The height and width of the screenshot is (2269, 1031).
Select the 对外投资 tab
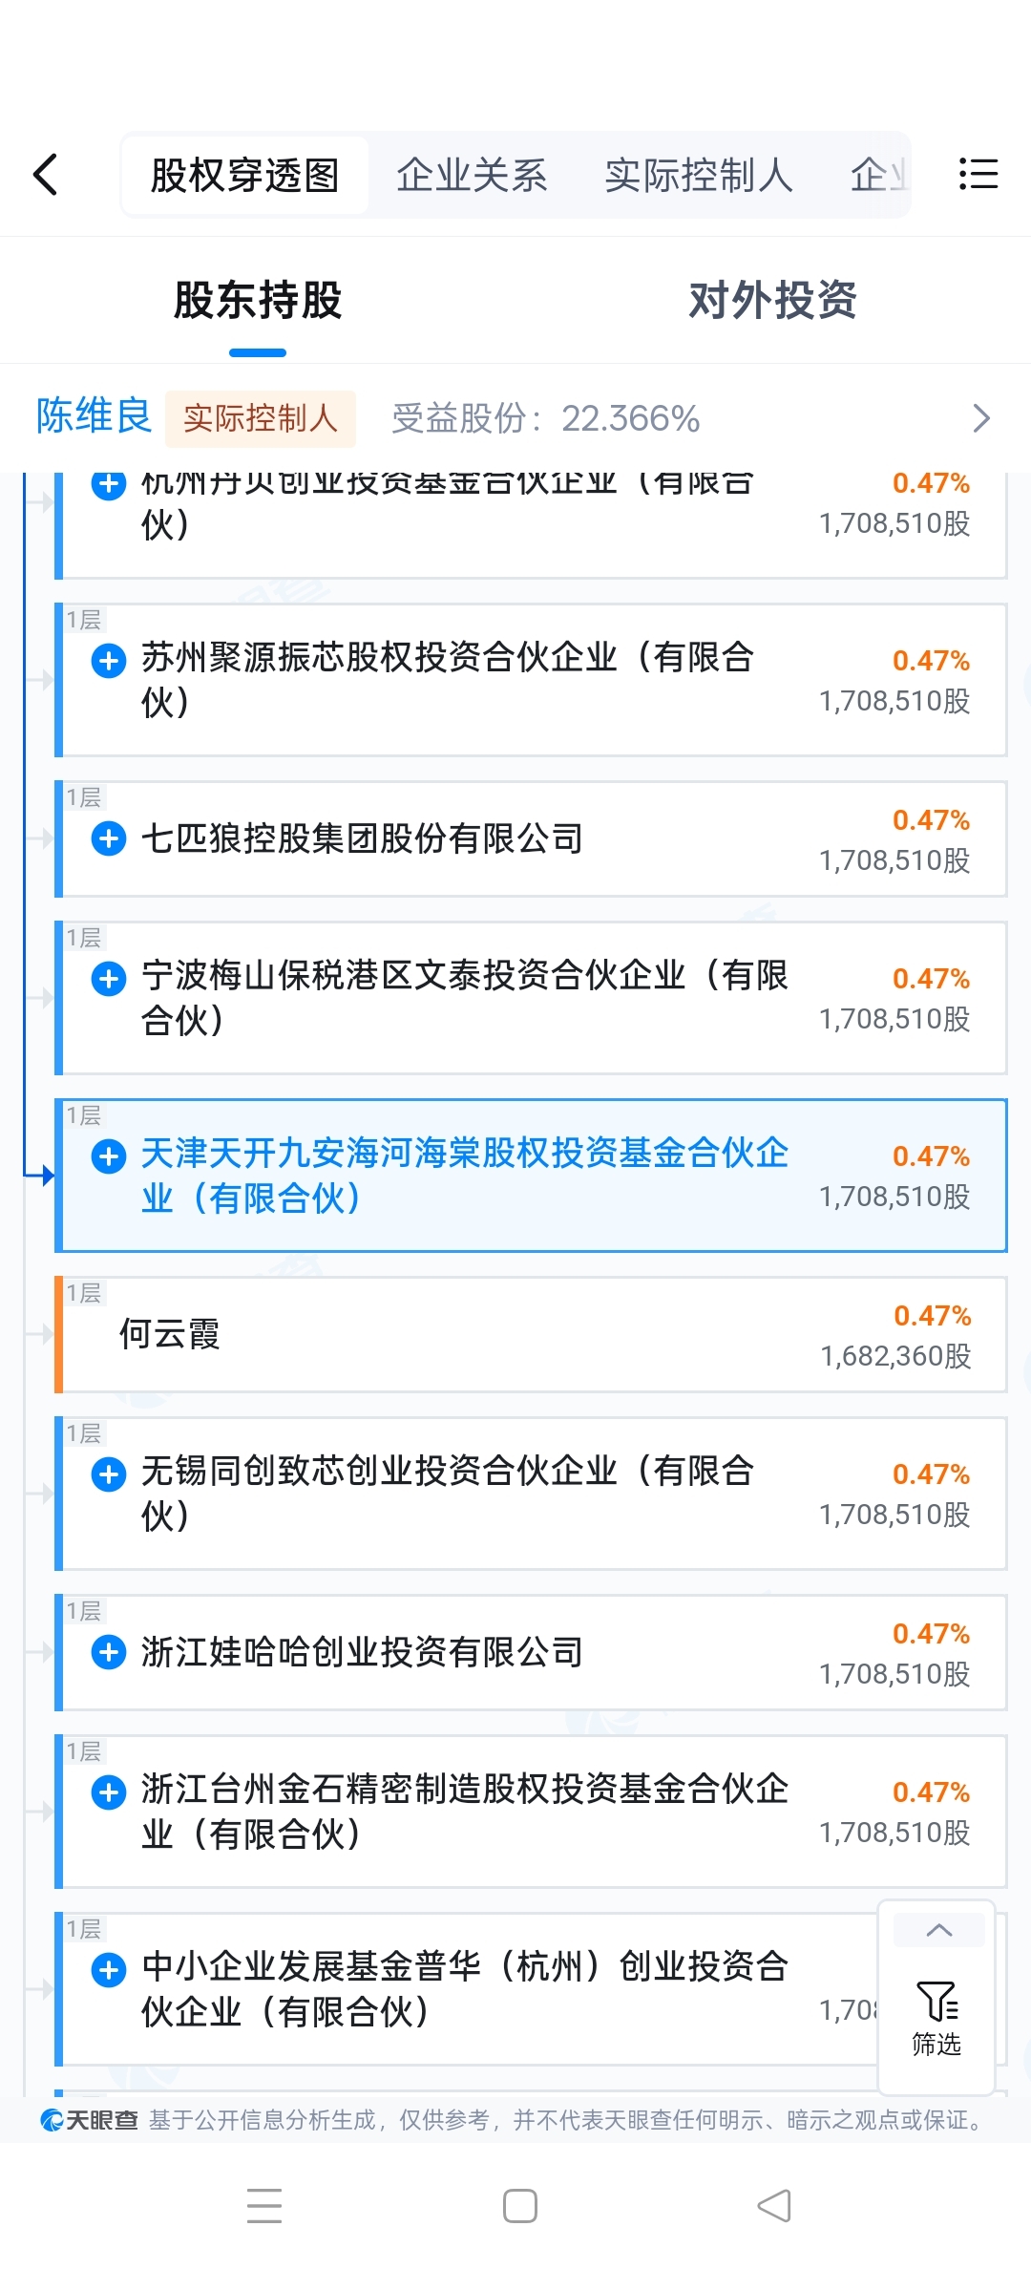click(x=773, y=300)
